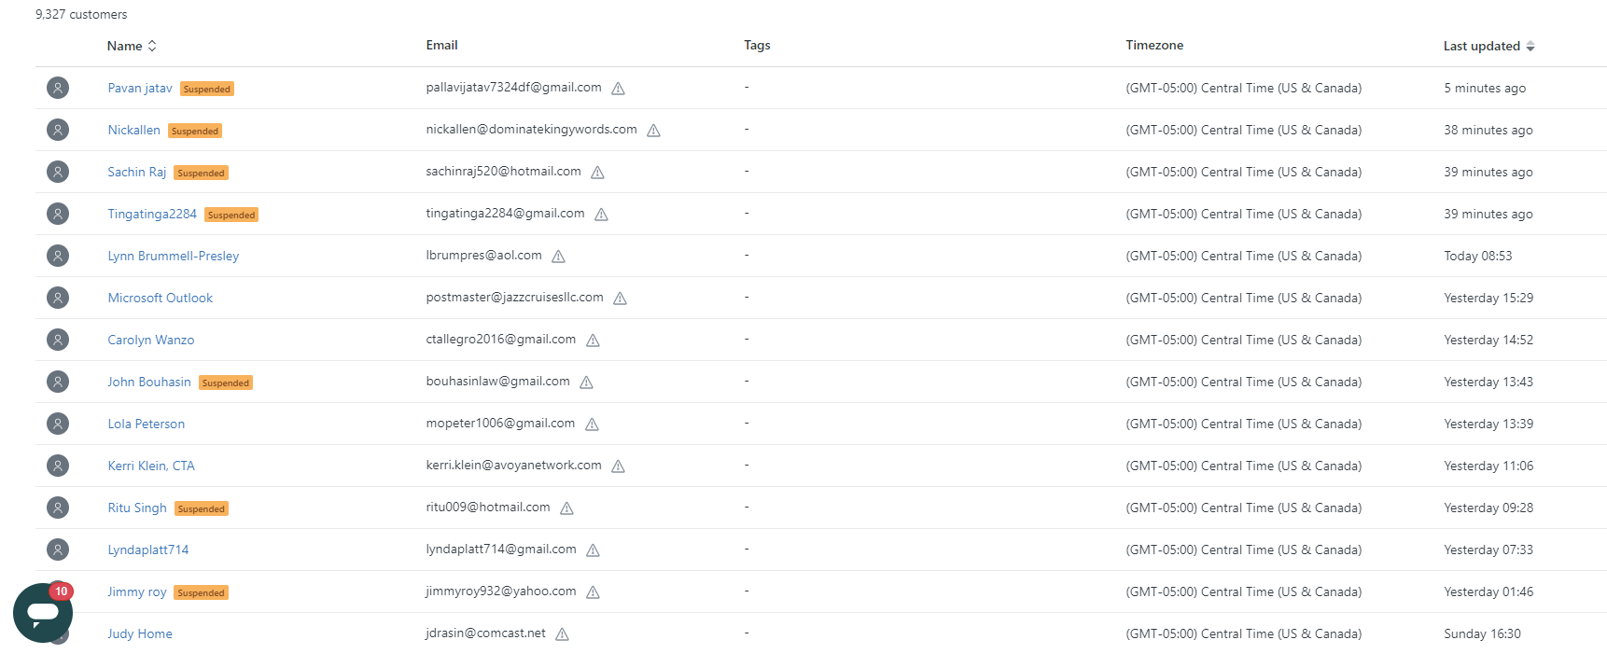Open the Kerri Klein, CTA customer link

click(x=150, y=466)
